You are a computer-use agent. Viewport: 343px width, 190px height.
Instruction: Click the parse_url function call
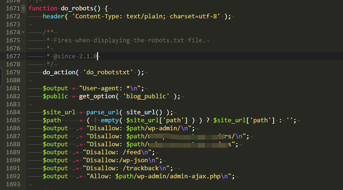coord(103,112)
